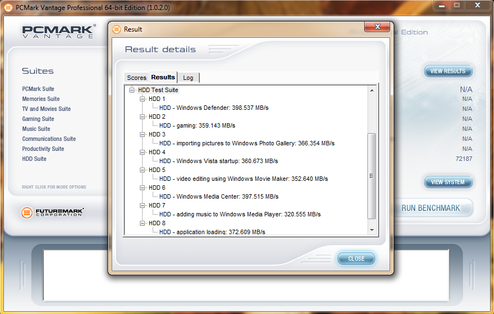Collapse the HDD 7 tree node
Viewport: 494px width, 314px height.
[x=143, y=205]
